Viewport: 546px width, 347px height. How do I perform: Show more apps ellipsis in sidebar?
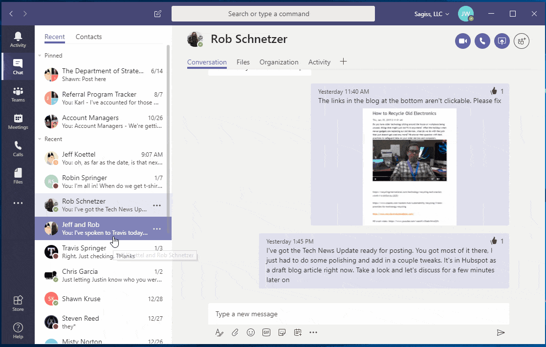18,203
